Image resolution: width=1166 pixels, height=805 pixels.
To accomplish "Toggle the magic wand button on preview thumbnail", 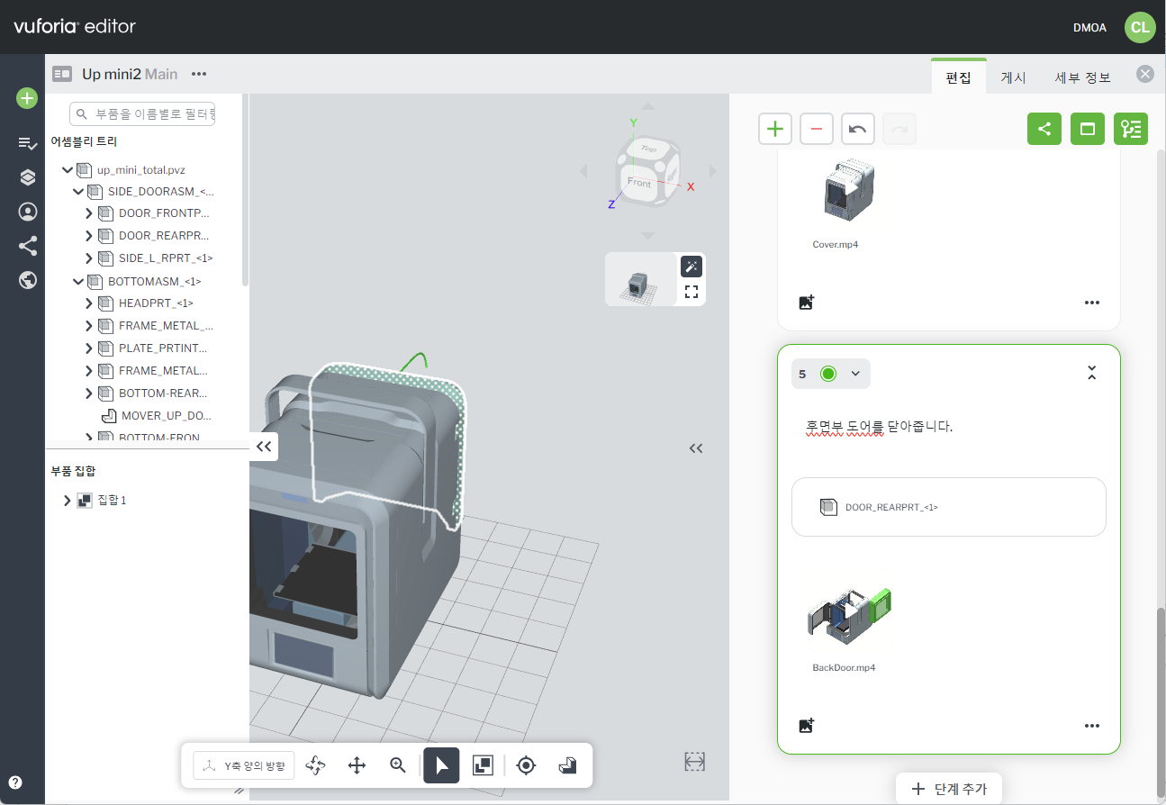I will [691, 267].
